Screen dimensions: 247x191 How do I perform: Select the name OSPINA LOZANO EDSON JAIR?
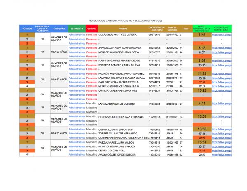[x=116, y=130]
